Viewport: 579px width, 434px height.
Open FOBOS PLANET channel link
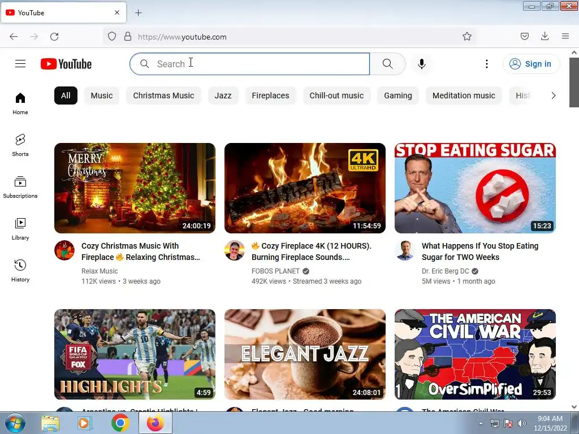[275, 271]
